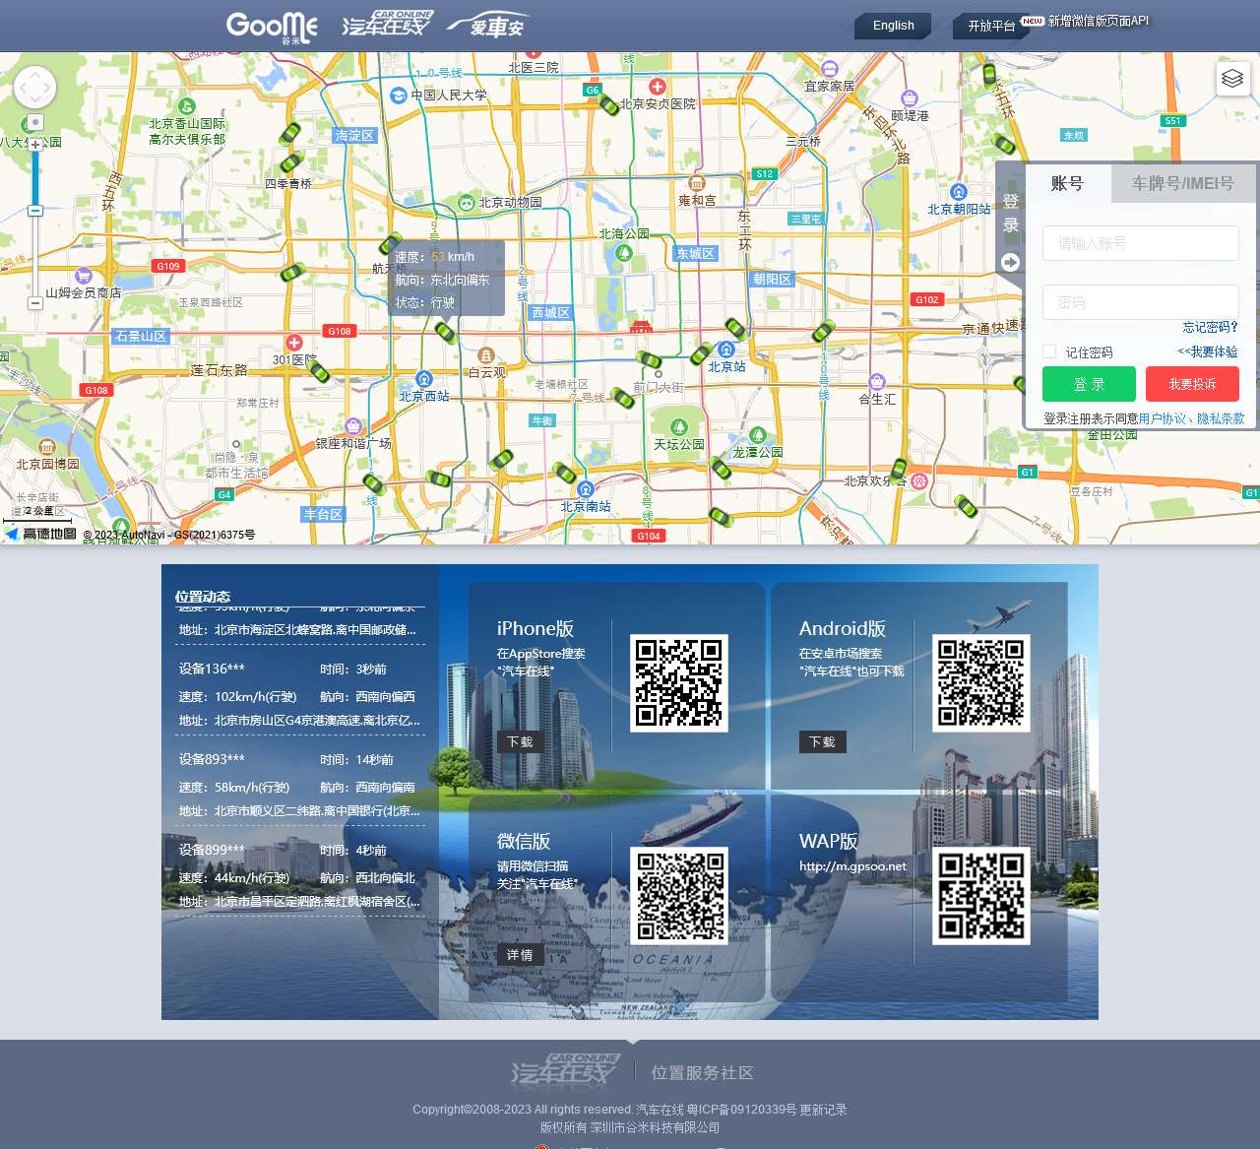The height and width of the screenshot is (1149, 1260).
Task: Select the car icon below 龙潭公园
Action: click(721, 467)
